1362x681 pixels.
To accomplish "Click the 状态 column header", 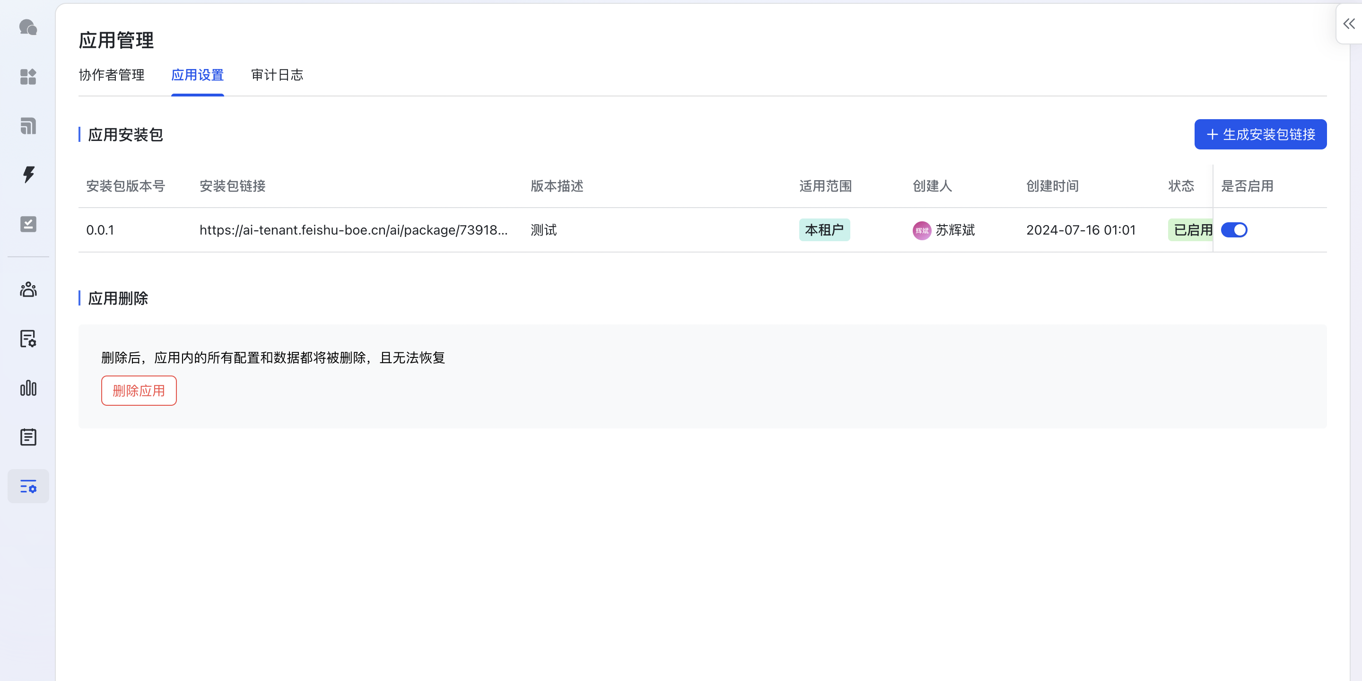I will (1181, 186).
